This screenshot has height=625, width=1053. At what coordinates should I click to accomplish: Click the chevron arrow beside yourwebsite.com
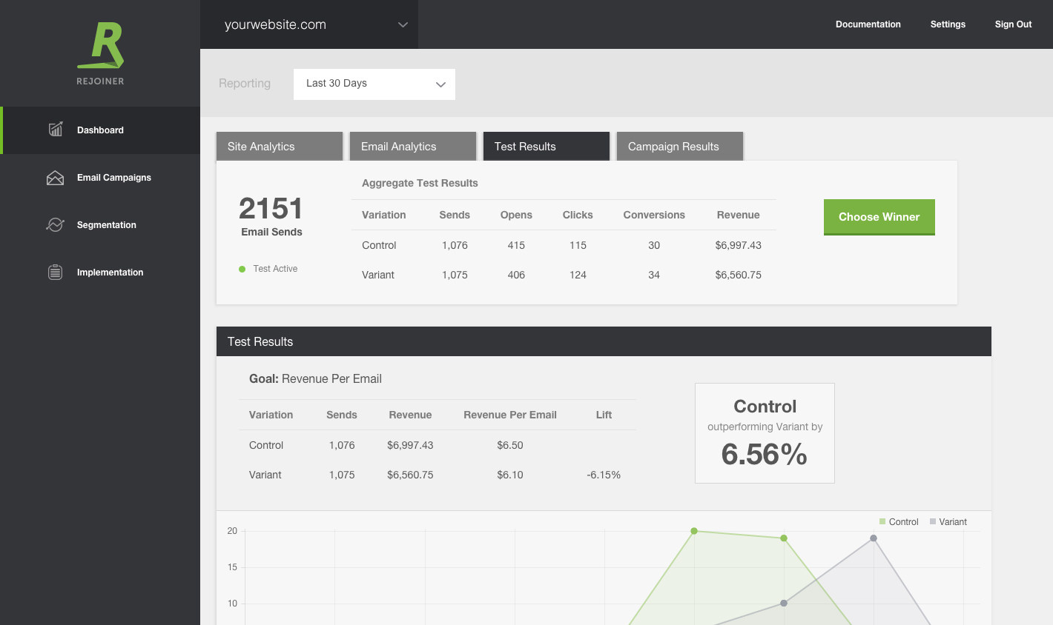click(403, 24)
